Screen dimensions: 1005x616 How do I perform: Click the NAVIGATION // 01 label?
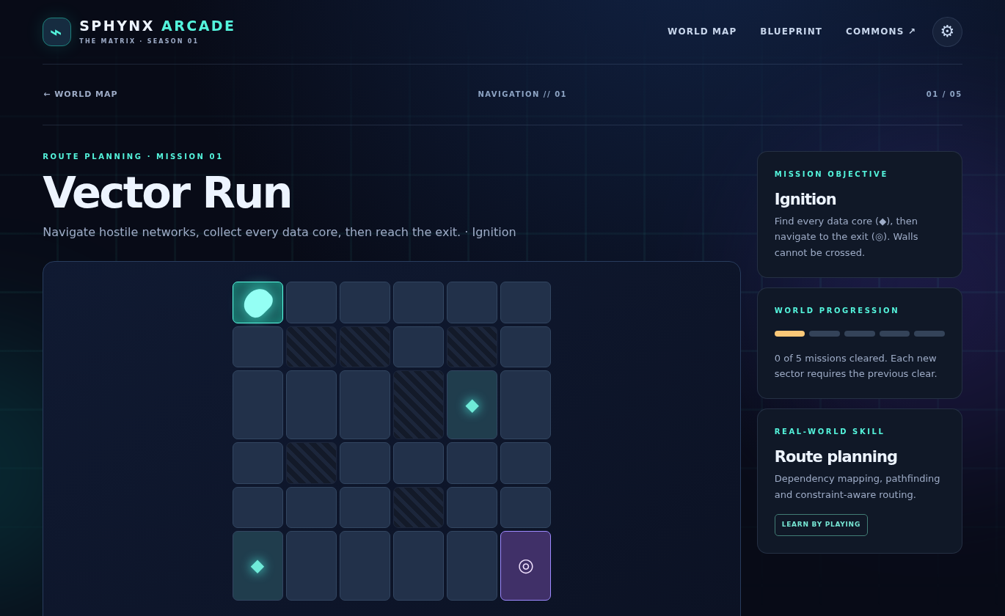pos(522,94)
